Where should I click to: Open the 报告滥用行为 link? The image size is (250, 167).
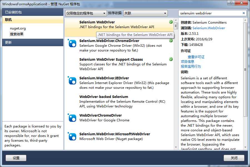(x=191, y=67)
